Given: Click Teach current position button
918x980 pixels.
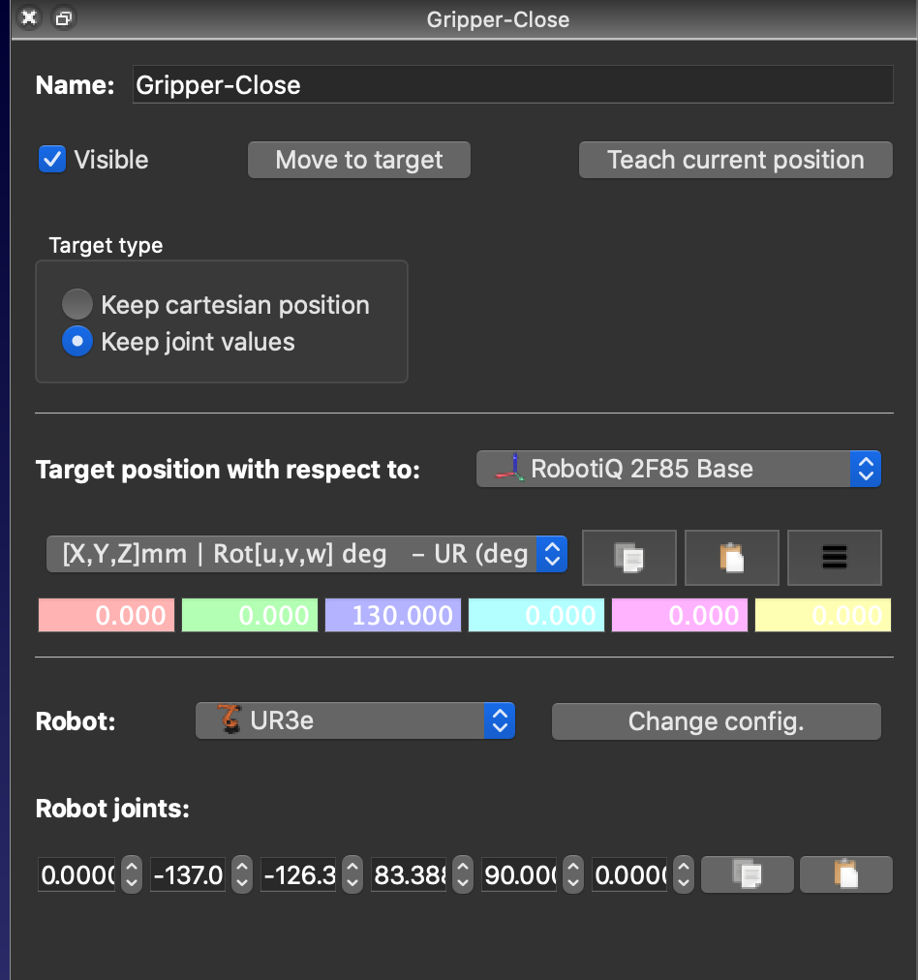Looking at the screenshot, I should pos(735,160).
